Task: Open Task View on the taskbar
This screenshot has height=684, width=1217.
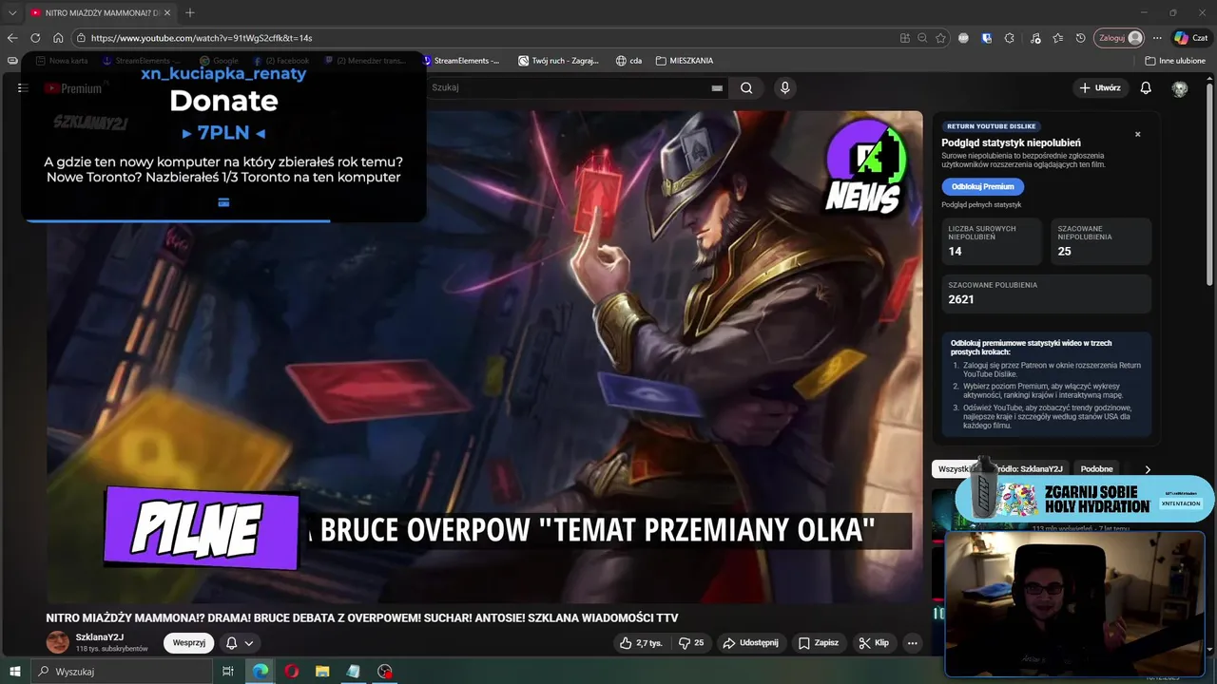Action: point(228,672)
